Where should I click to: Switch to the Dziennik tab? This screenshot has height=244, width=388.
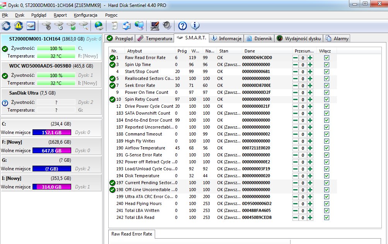[x=259, y=39]
